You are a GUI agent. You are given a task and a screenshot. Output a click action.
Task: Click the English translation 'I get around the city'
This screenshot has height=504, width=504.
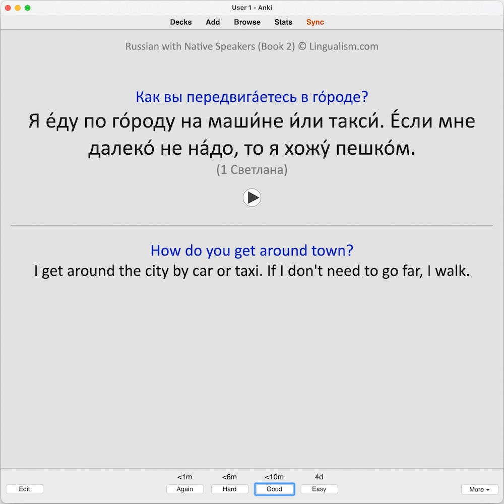252,271
